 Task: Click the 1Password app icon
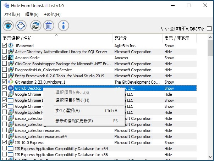click(11, 46)
